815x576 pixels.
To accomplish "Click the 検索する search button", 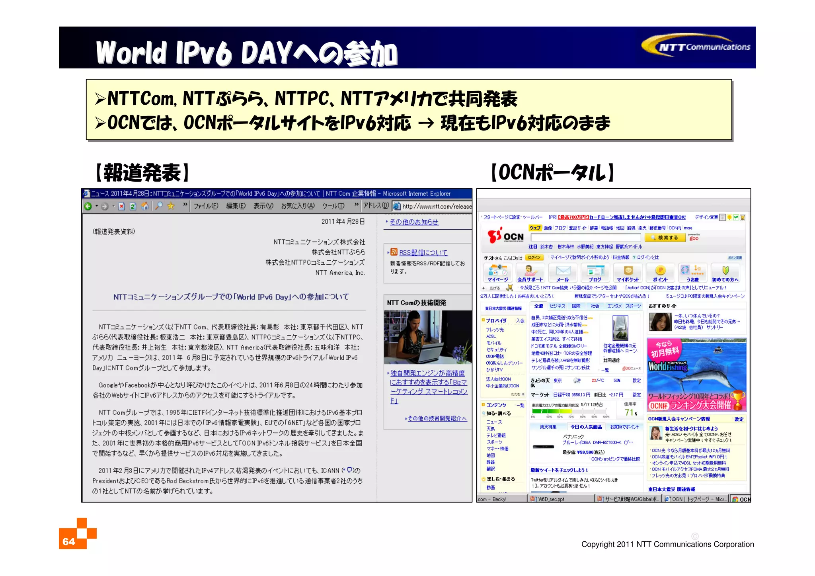I will (x=665, y=238).
